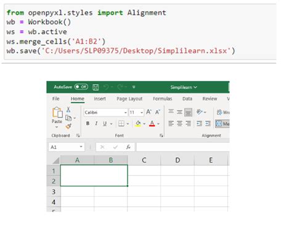The width and height of the screenshot is (292, 227).
Task: Click the Align Right icon
Action: (188, 124)
